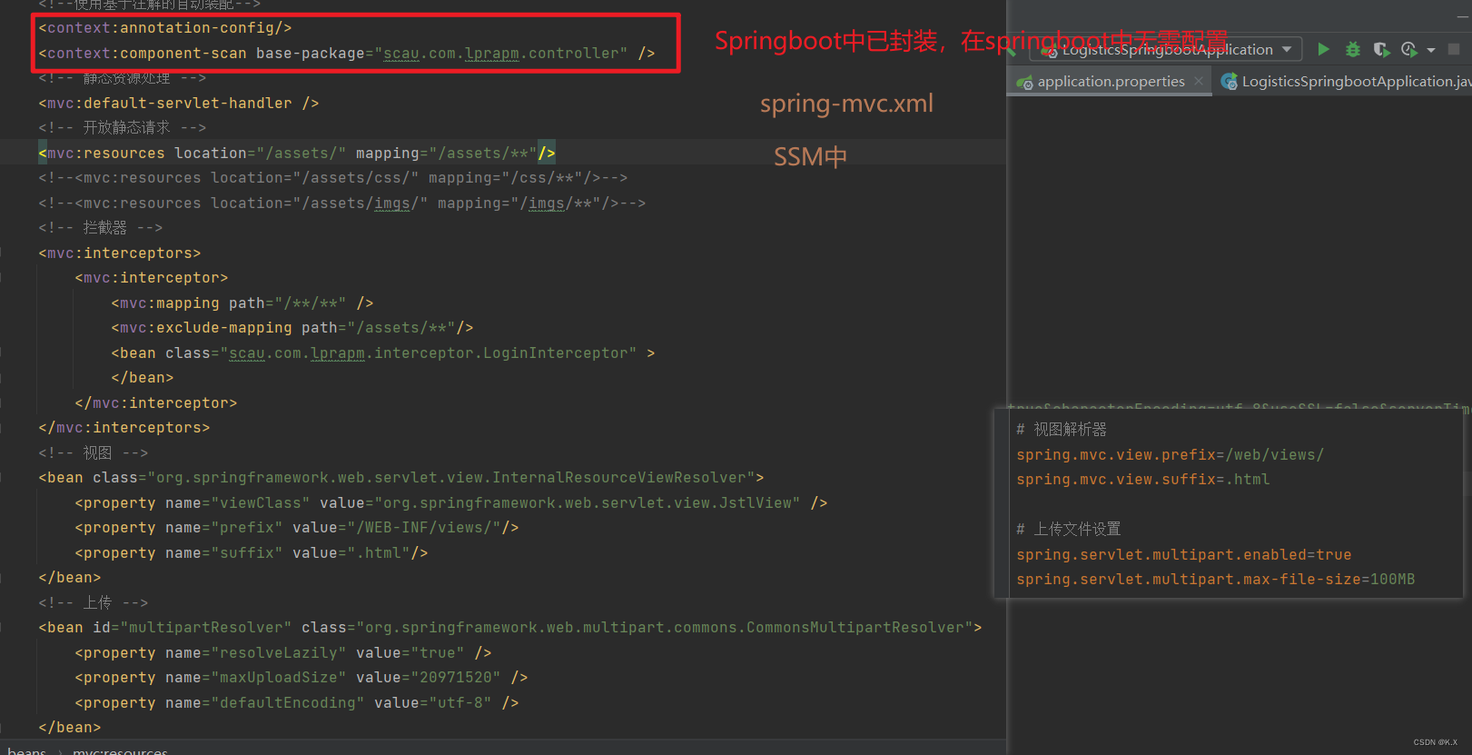This screenshot has width=1472, height=755.
Task: Click the suffix '.html' property line in XML
Action: tap(252, 553)
